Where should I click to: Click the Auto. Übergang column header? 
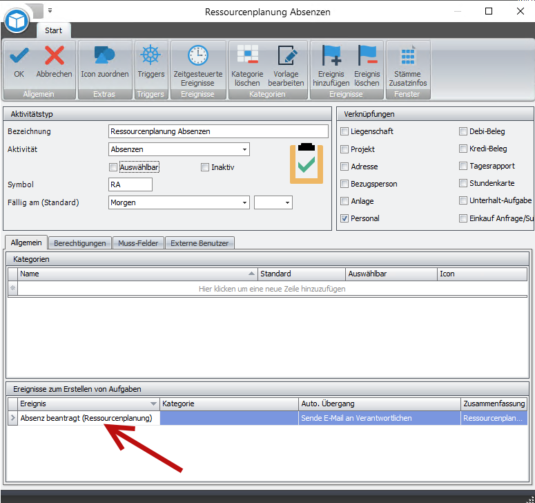[380, 404]
